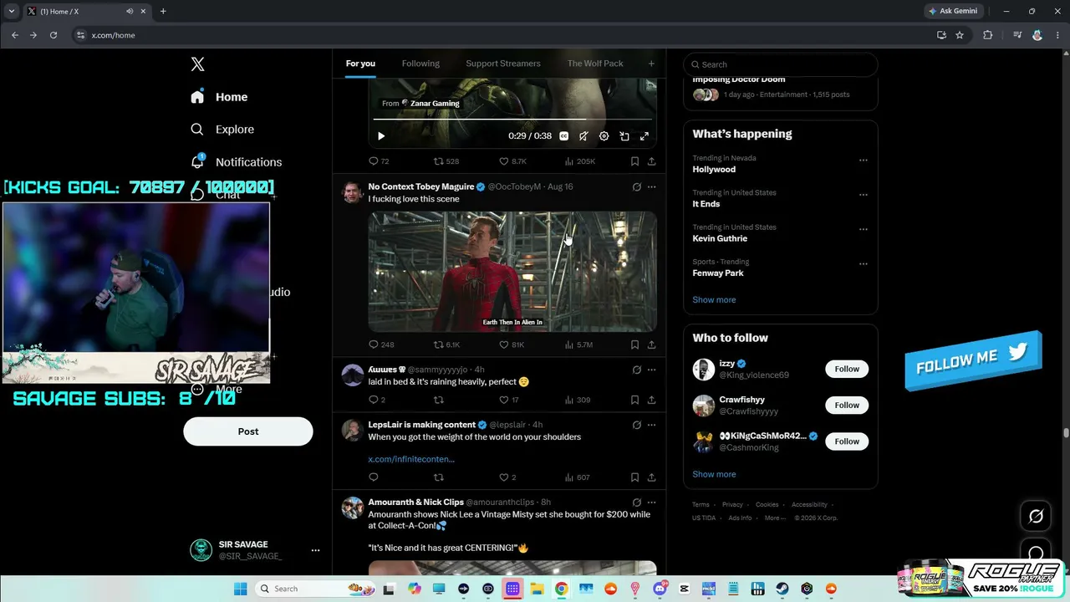
Task: Bookmark this page with the star icon
Action: tap(960, 35)
